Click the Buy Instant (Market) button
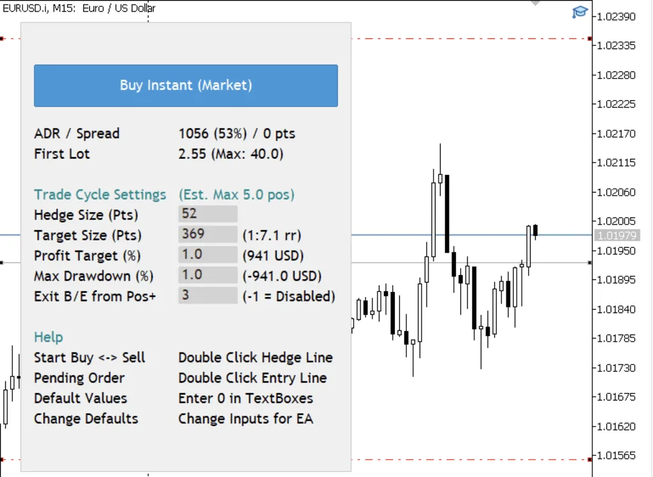 click(186, 85)
